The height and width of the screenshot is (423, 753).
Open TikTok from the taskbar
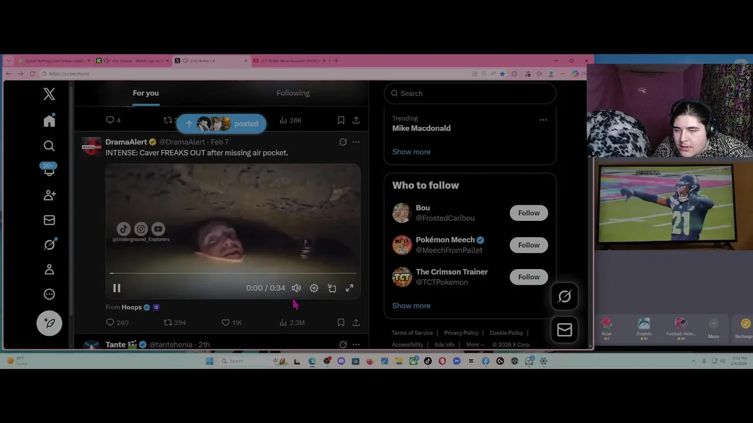tap(428, 361)
